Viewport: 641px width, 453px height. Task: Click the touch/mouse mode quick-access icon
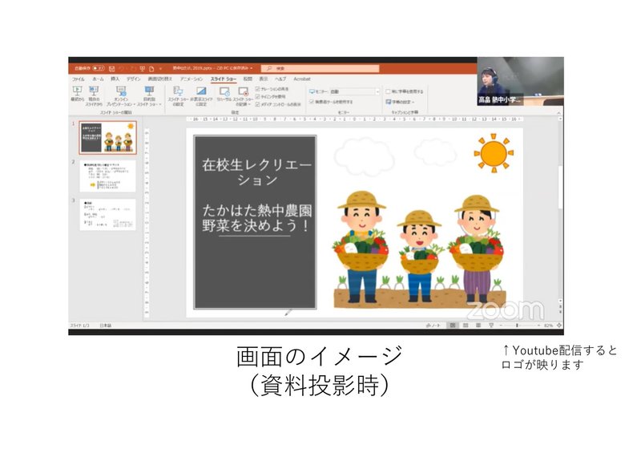pos(151,69)
